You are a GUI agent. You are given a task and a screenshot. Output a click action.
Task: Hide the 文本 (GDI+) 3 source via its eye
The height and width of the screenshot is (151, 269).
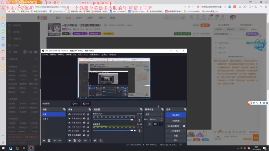tap(84, 118)
